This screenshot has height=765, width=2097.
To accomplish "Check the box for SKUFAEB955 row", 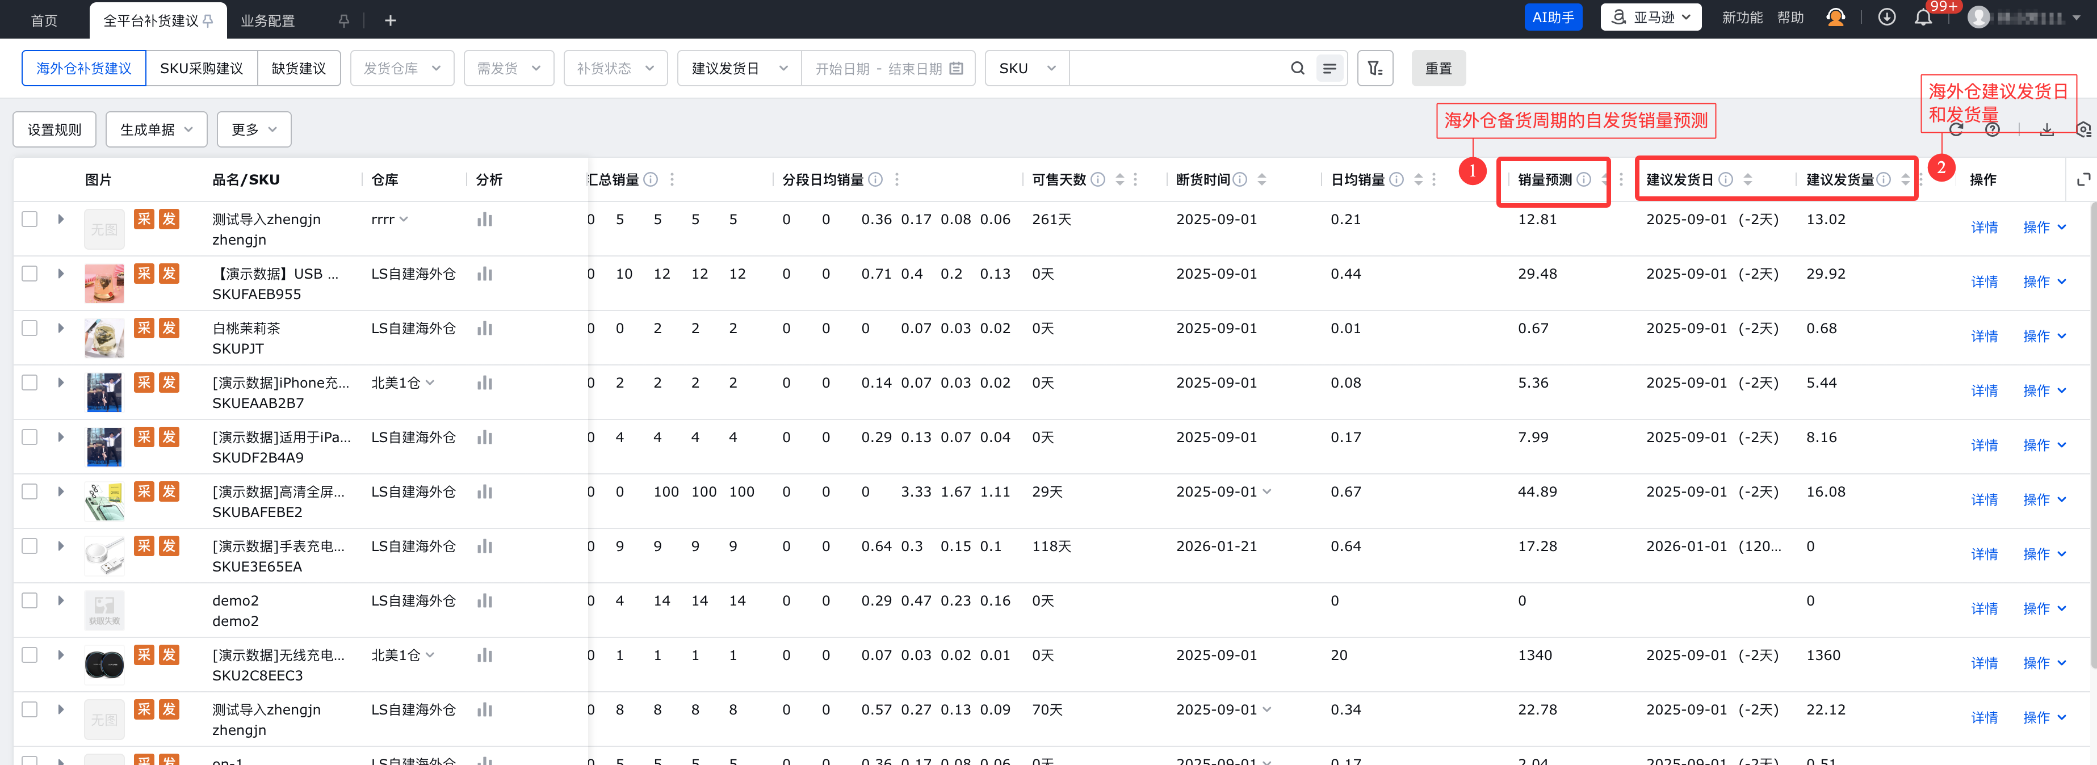I will (x=30, y=274).
